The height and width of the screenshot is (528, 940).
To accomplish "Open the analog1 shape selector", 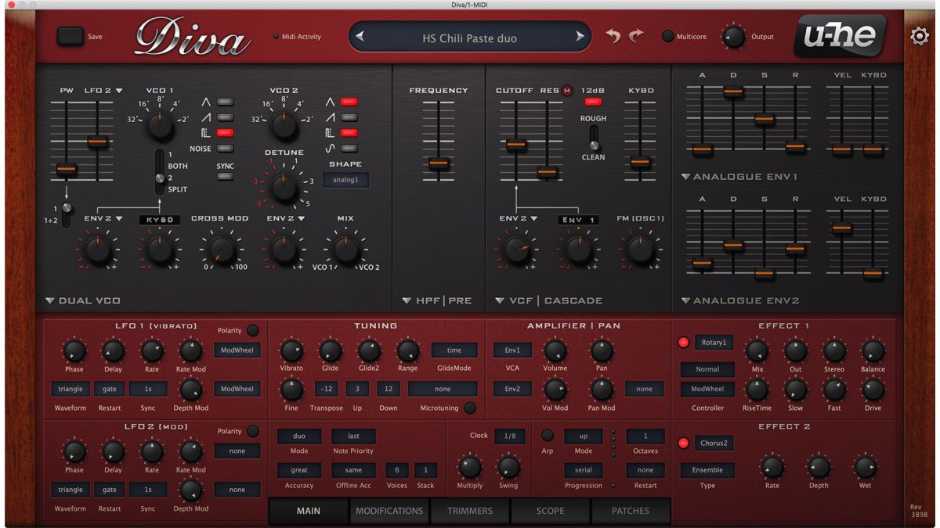I will [345, 179].
